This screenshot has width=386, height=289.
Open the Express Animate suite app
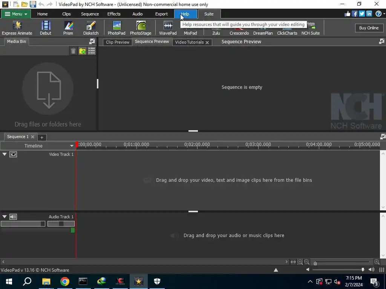(17, 28)
